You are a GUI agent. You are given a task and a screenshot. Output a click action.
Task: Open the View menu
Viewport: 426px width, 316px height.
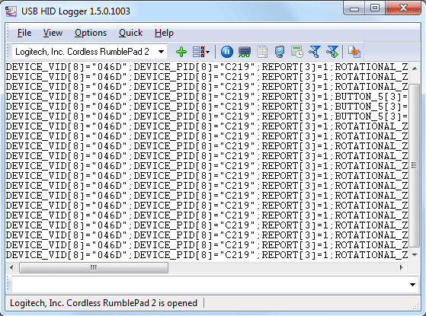pyautogui.click(x=53, y=33)
